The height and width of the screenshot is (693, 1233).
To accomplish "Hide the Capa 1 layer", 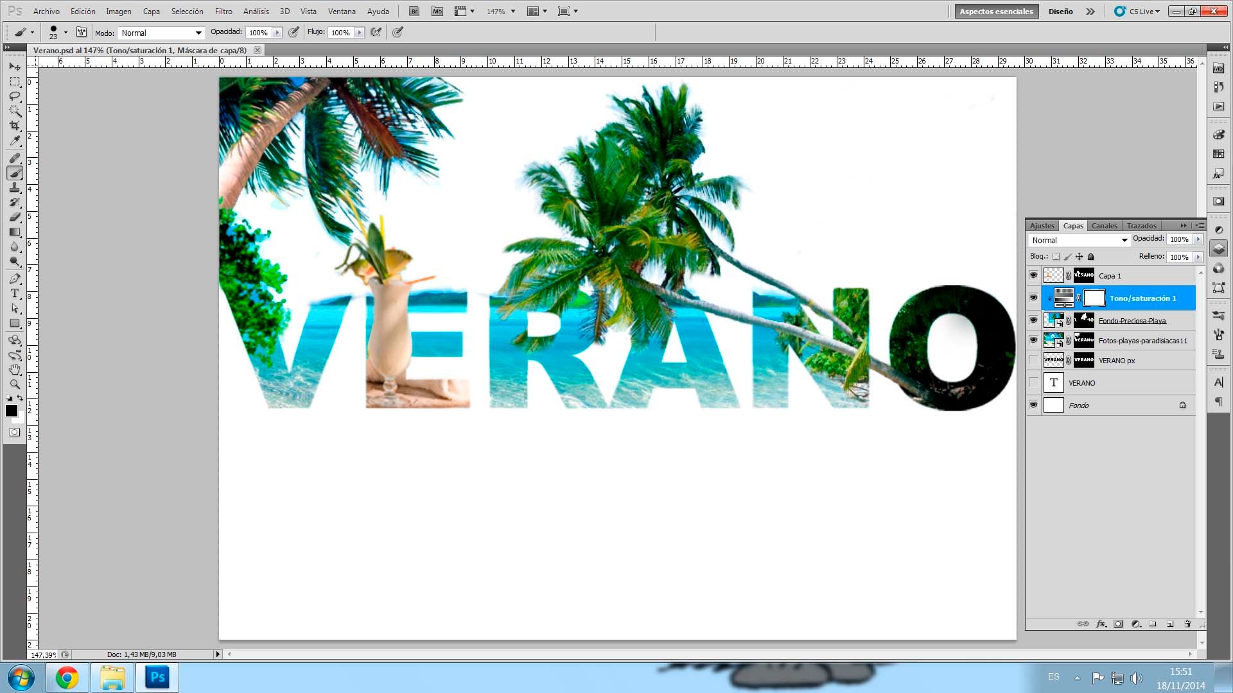I will click(x=1033, y=275).
